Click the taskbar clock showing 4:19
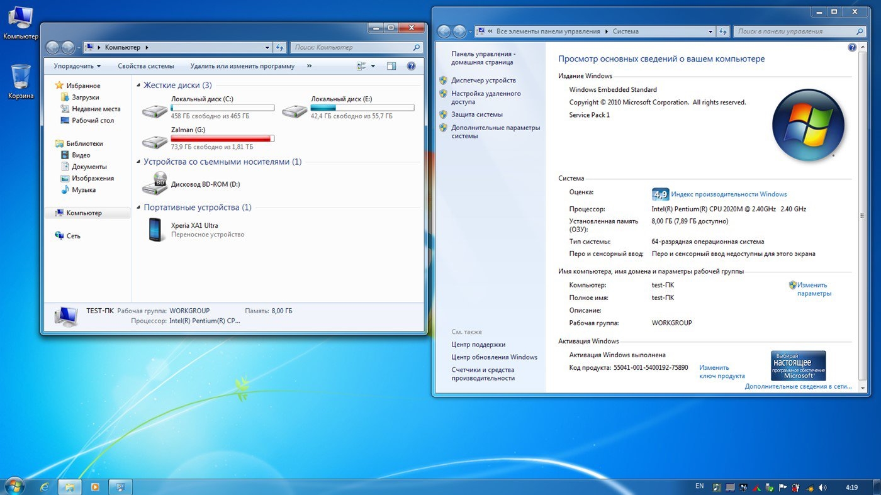The height and width of the screenshot is (495, 881). tap(852, 487)
